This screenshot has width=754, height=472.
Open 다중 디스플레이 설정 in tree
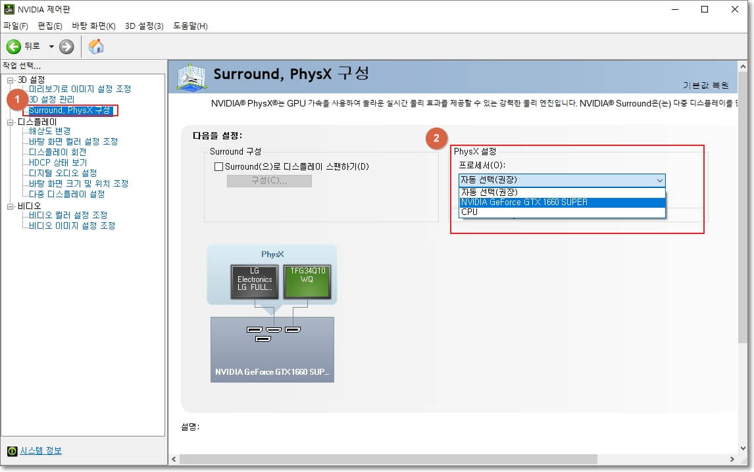click(66, 194)
